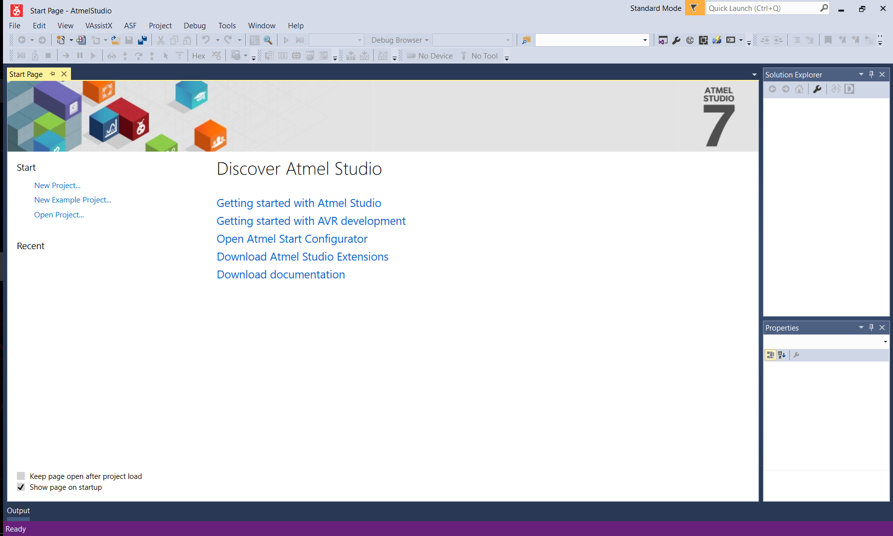The width and height of the screenshot is (893, 536).
Task: Close the Start Page tab
Action: pos(64,74)
